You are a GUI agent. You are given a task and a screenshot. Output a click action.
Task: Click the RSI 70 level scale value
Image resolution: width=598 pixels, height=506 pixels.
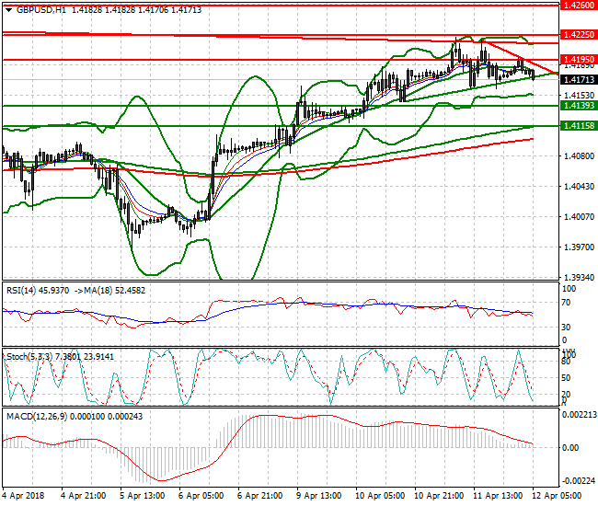(x=567, y=303)
